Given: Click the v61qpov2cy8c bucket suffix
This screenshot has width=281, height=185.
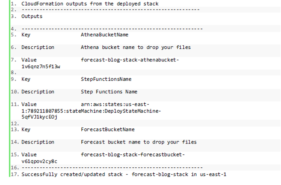Looking at the screenshot, I should [x=39, y=161].
